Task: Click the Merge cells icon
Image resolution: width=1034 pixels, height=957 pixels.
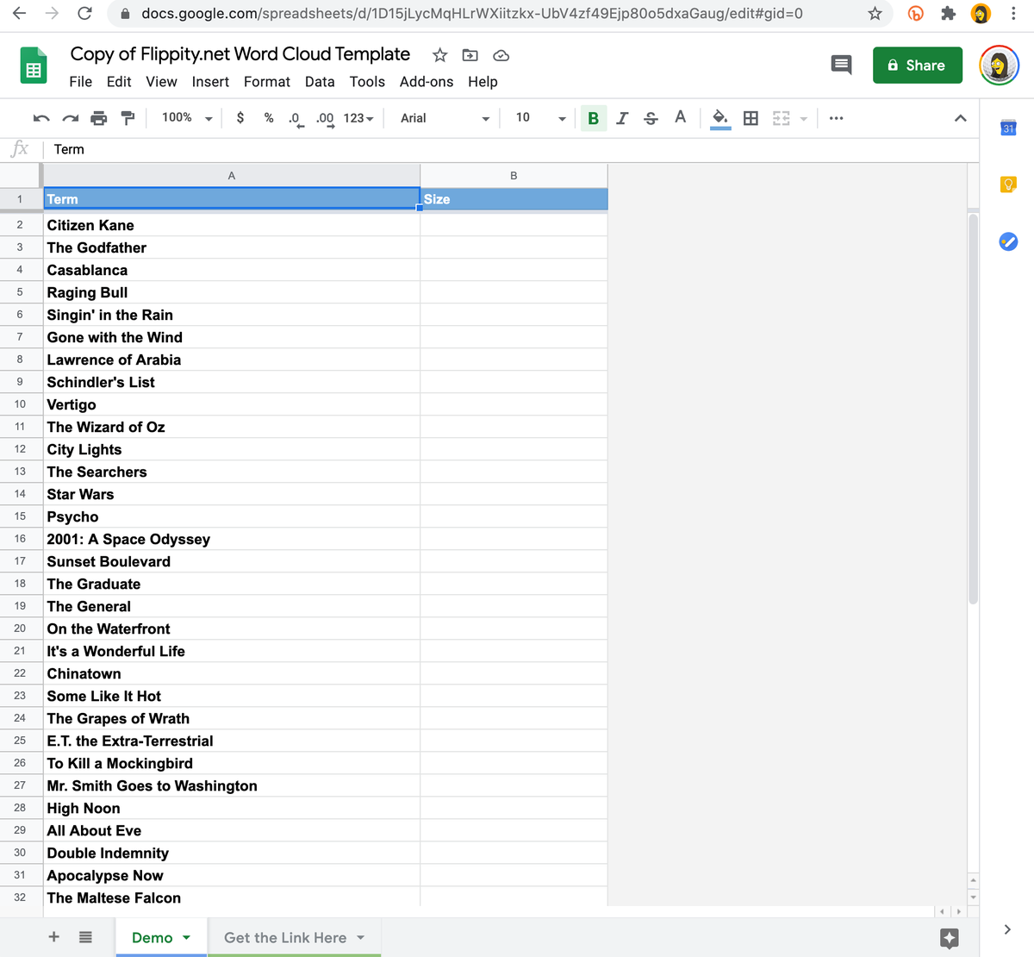Action: point(782,118)
